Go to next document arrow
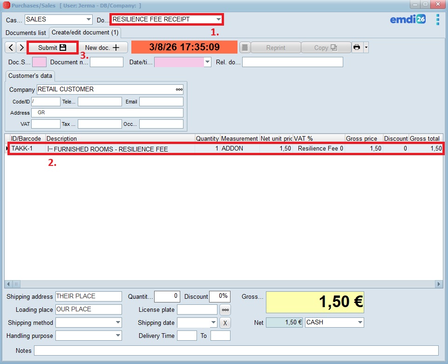Image resolution: width=448 pixels, height=364 pixels. 21,48
